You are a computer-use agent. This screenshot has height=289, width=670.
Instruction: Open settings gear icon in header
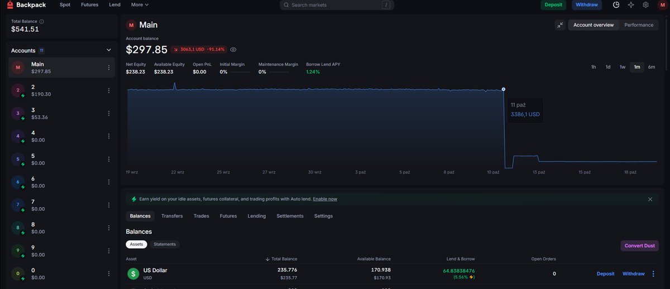pyautogui.click(x=645, y=4)
